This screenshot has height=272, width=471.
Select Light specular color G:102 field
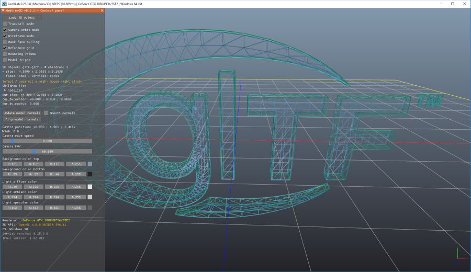click(33, 208)
